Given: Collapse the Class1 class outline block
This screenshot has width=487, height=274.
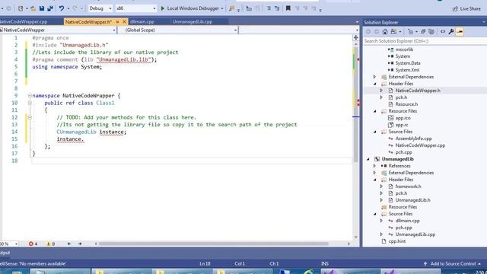Looking at the screenshot, I should [30, 103].
